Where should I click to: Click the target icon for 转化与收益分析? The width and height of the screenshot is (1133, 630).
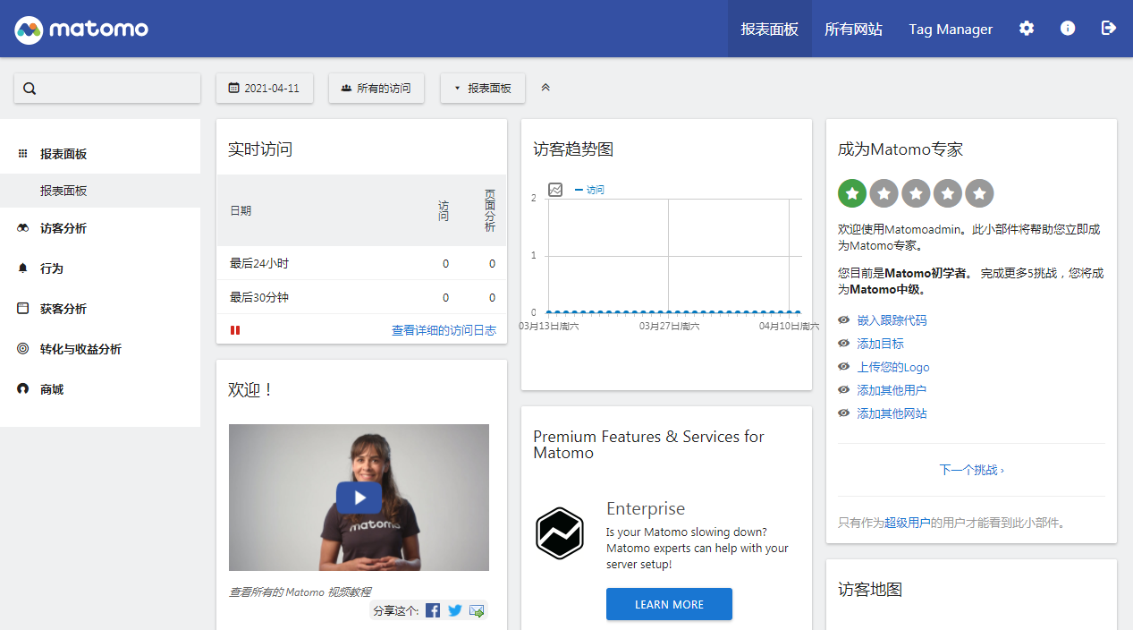point(23,349)
